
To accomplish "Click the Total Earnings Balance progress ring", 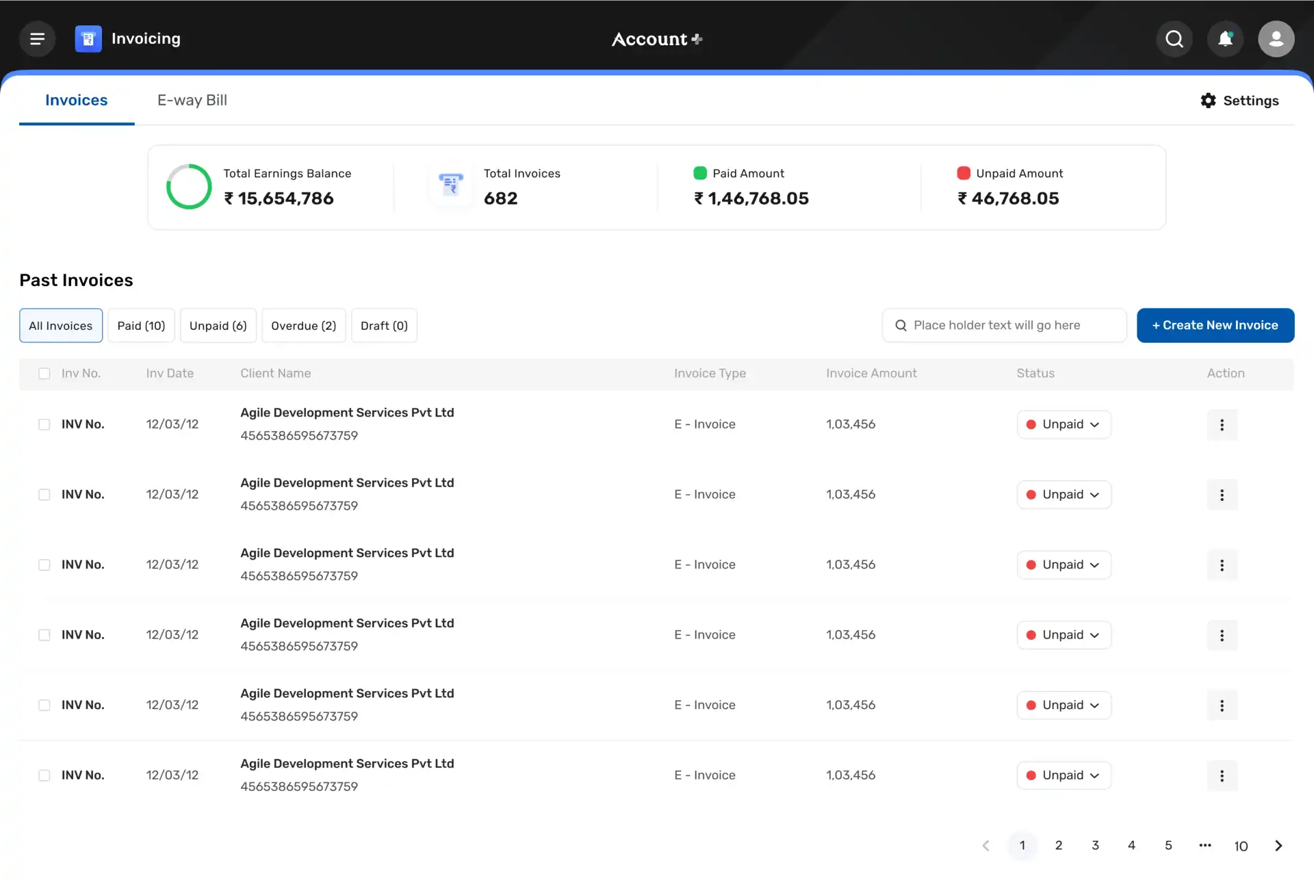I will 189,186.
